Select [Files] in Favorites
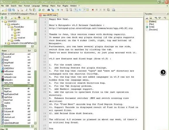 [x=151, y=24]
